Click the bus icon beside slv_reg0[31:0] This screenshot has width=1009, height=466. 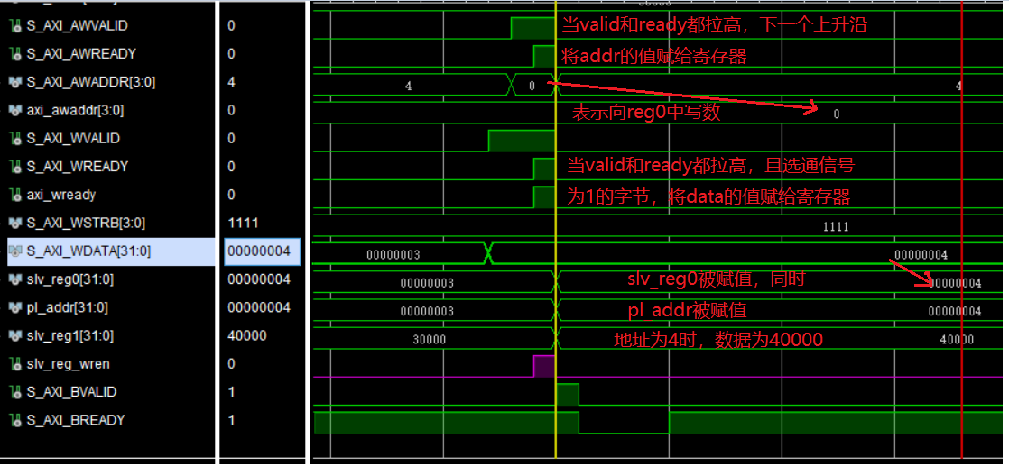16,279
